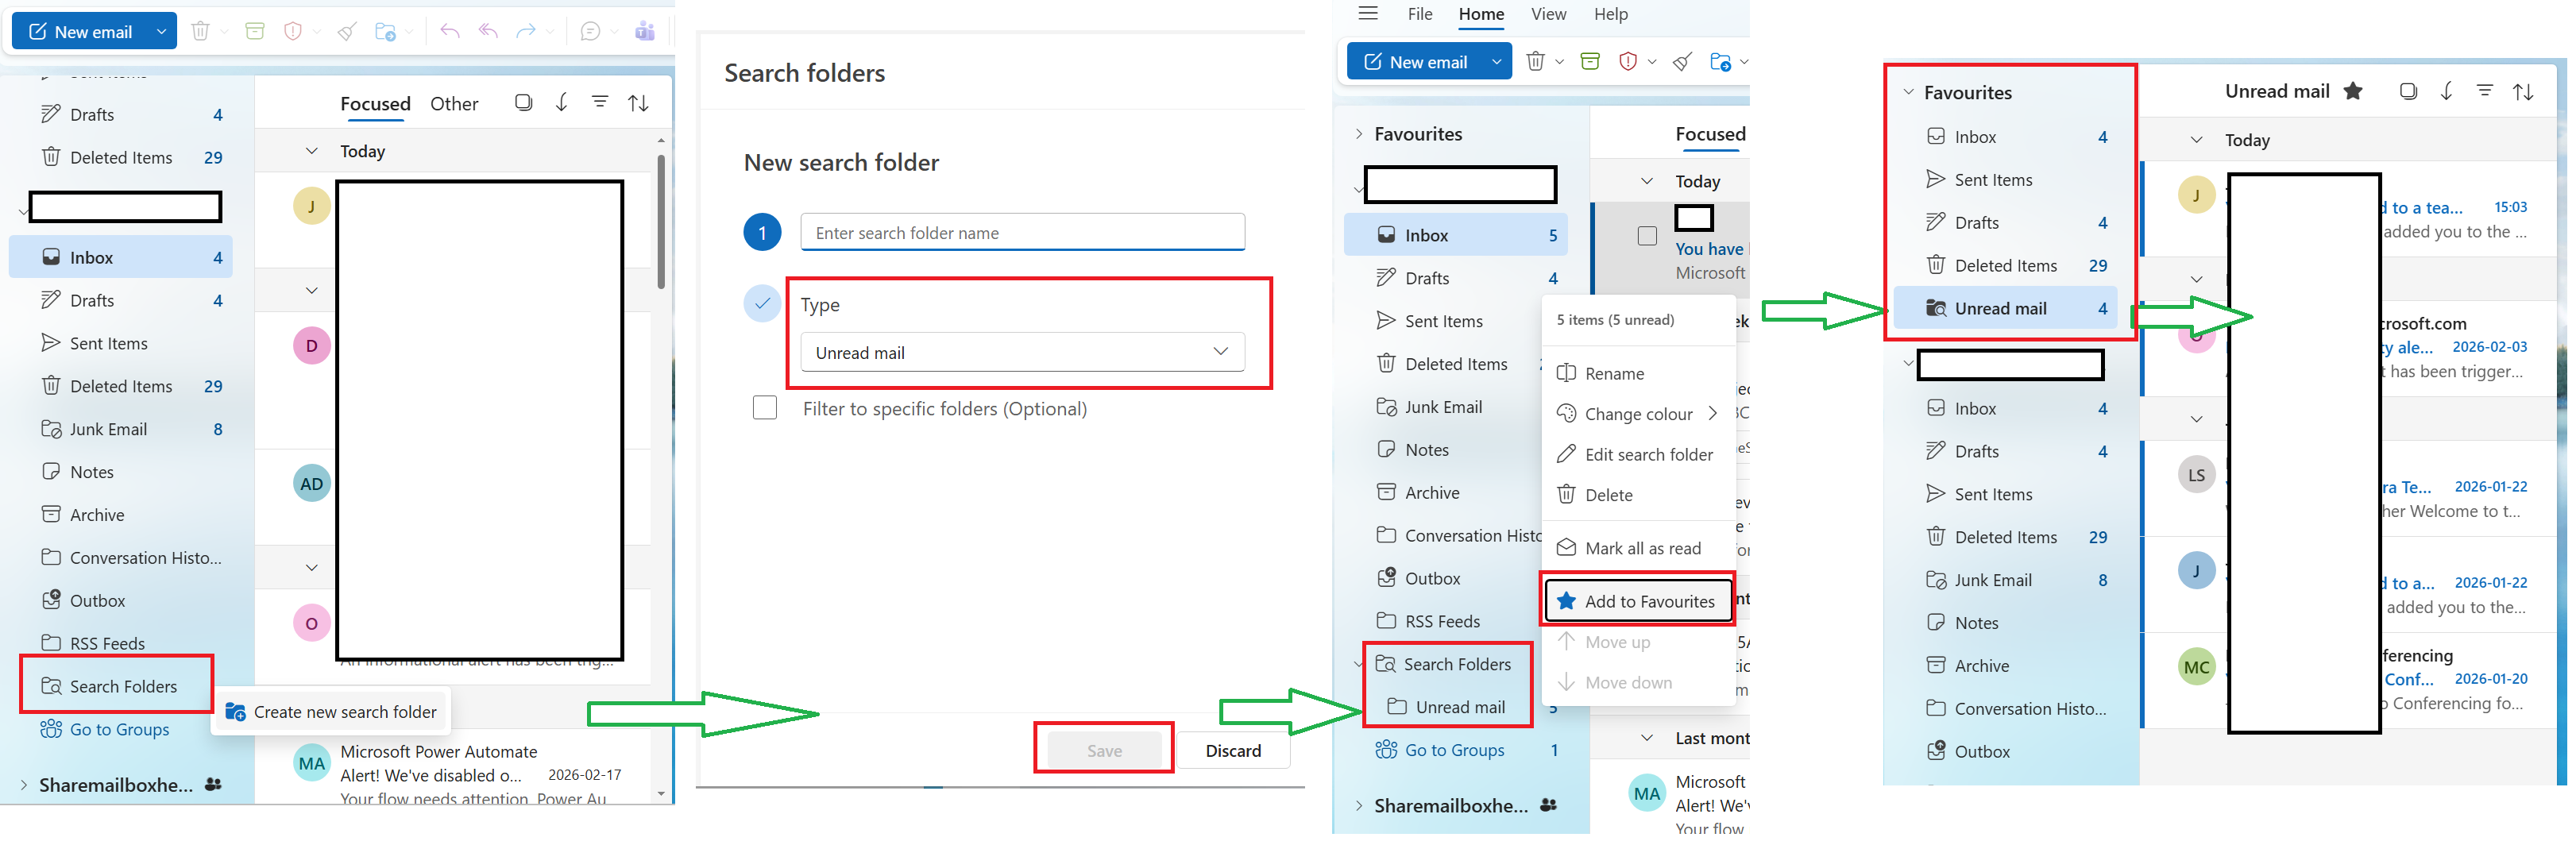Image resolution: width=2576 pixels, height=845 pixels.
Task: Open the New email dropdown arrow in left toolbar
Action: coord(161,31)
